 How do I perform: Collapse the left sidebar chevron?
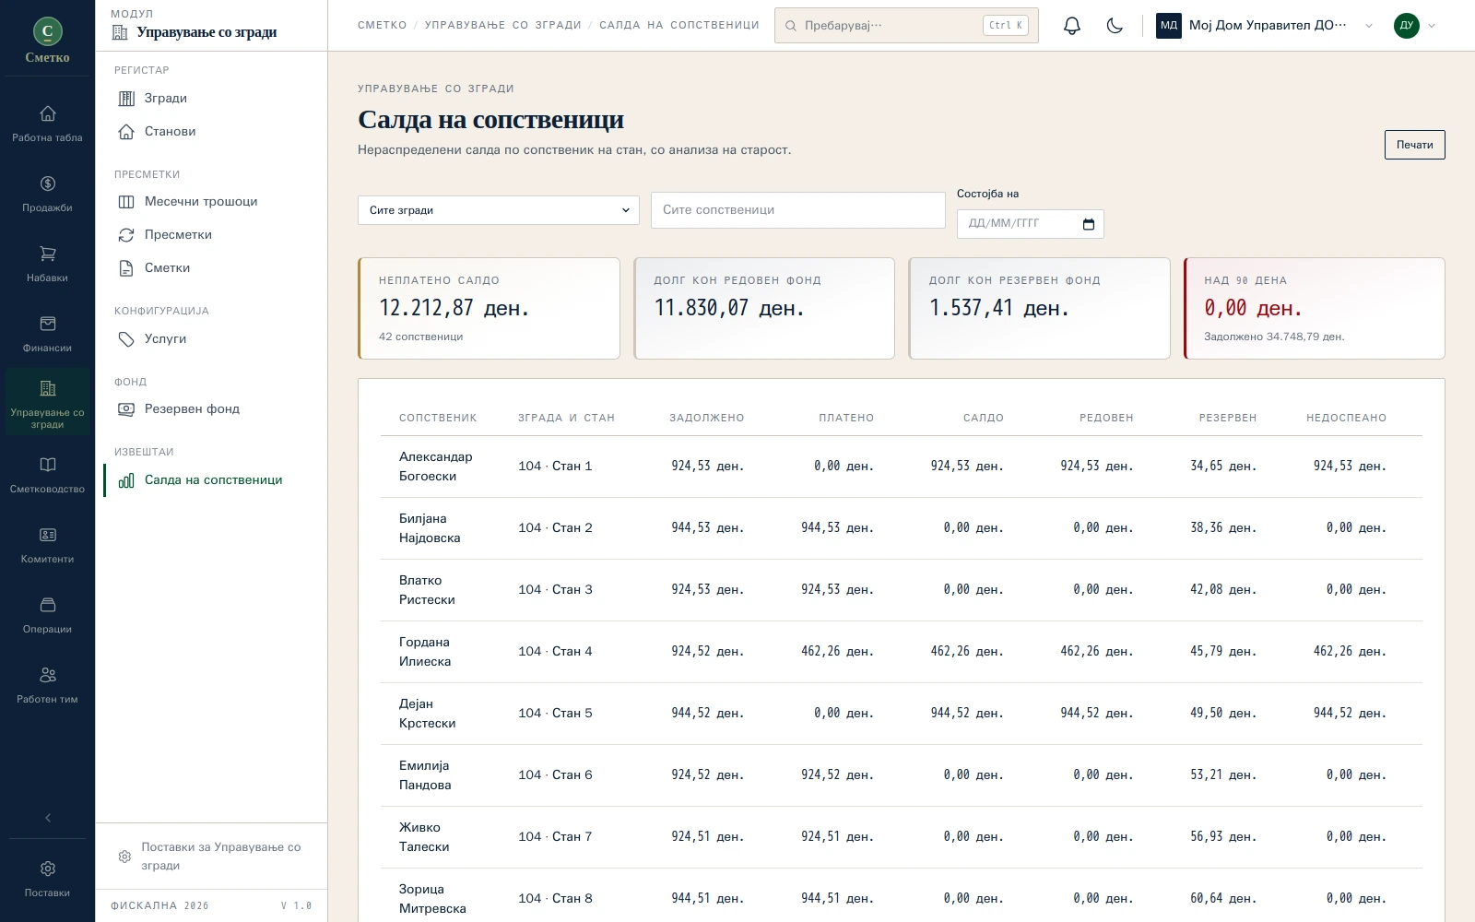pyautogui.click(x=48, y=818)
